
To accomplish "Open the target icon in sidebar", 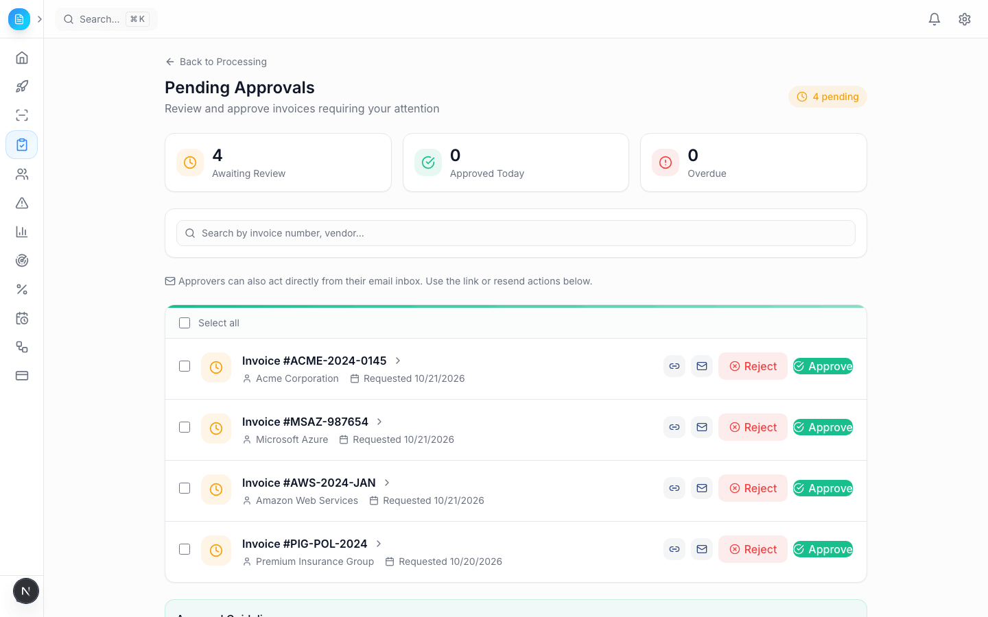I will click(22, 261).
